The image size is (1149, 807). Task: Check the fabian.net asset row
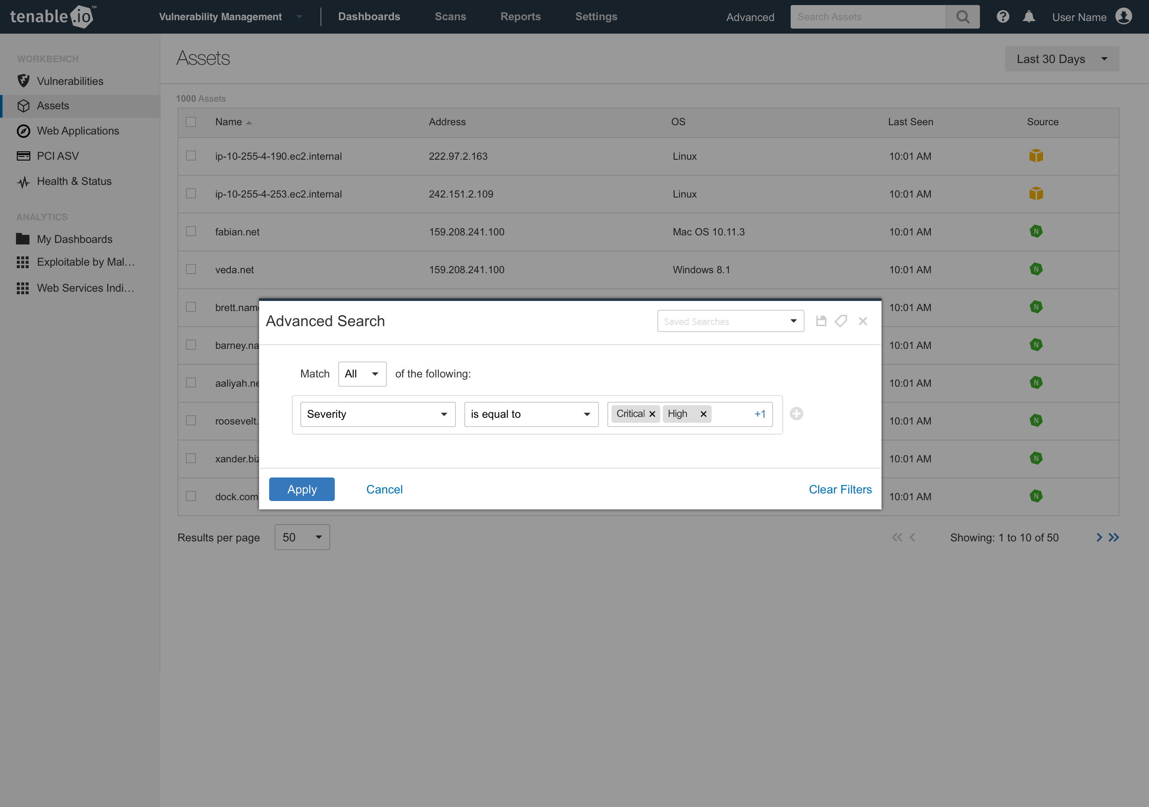tap(191, 232)
